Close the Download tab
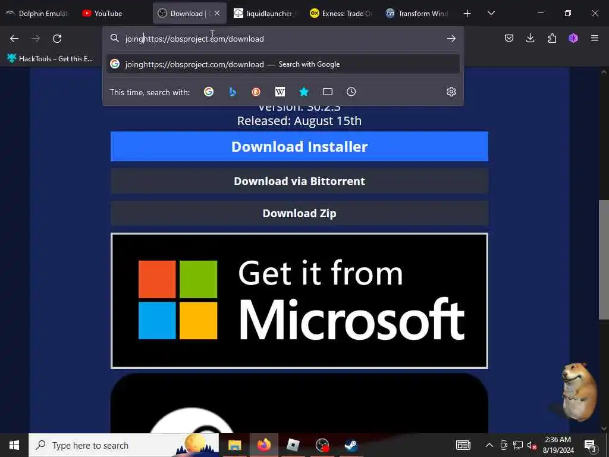This screenshot has width=609, height=457. [217, 13]
